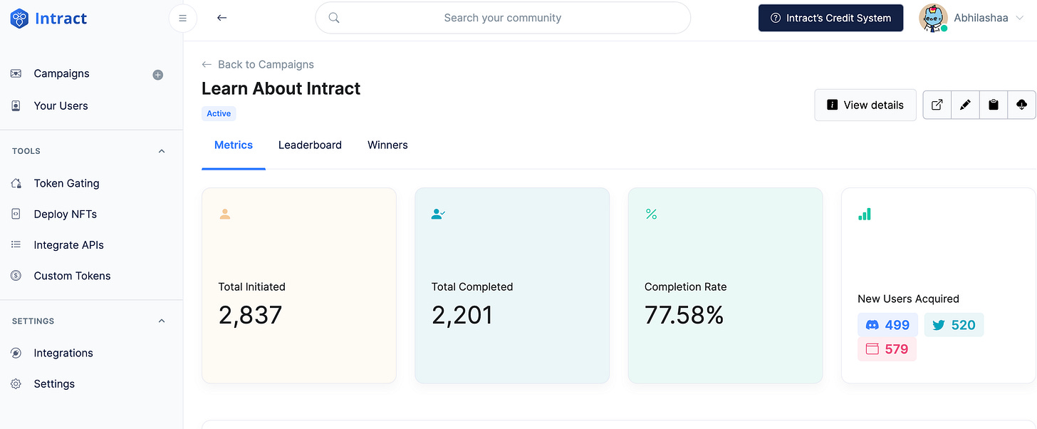Click the Custom Tokens dollar icon
The image size is (1037, 429).
pyautogui.click(x=16, y=276)
